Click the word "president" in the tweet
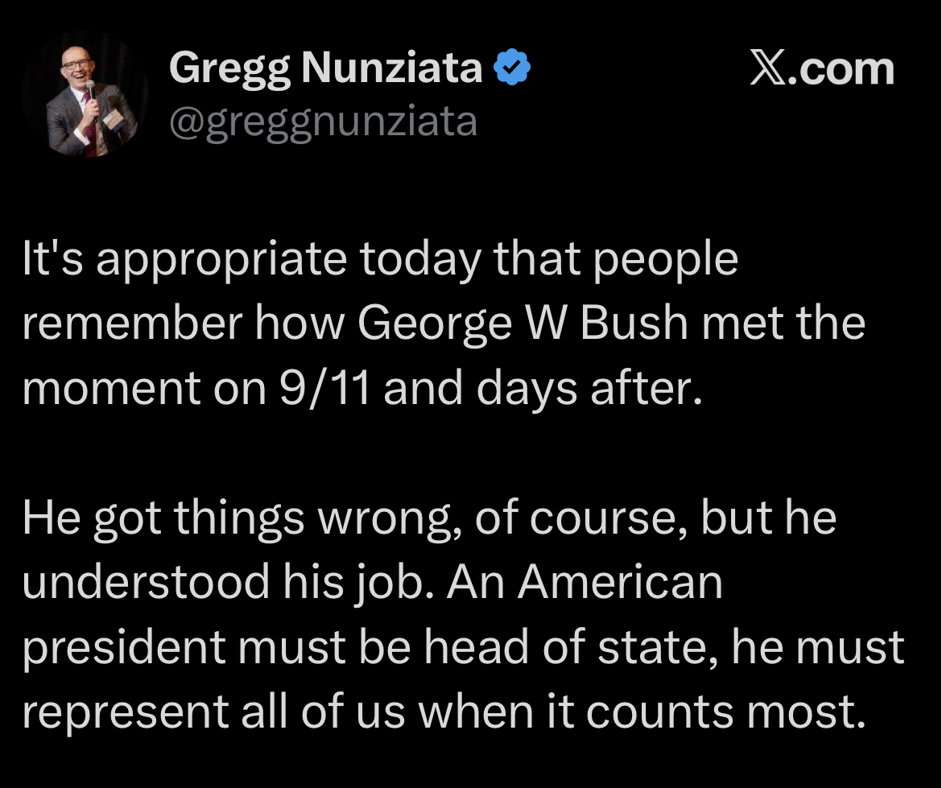The width and height of the screenshot is (942, 788). (124, 649)
